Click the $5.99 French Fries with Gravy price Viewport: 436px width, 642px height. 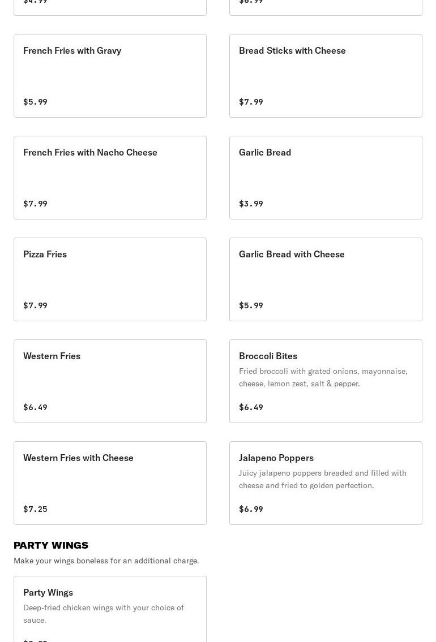[35, 102]
